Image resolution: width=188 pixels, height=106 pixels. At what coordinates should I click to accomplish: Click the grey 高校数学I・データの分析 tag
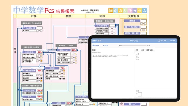tap(32, 23)
